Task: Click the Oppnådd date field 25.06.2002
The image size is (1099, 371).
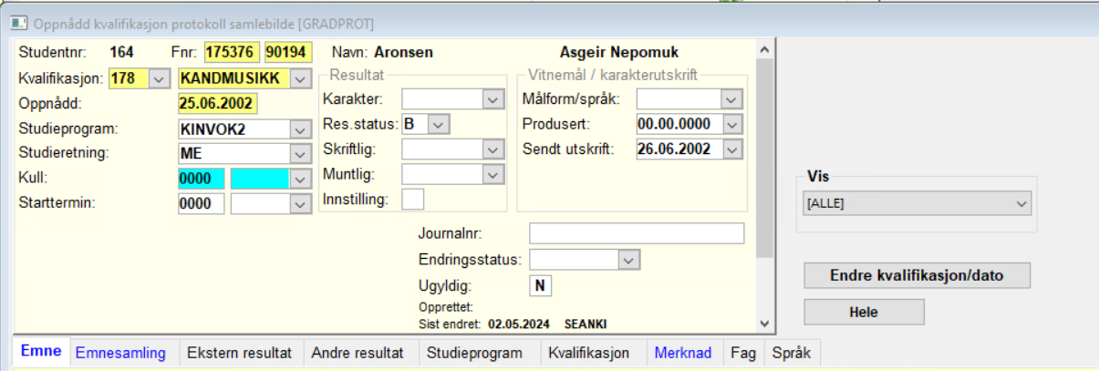Action: point(218,103)
